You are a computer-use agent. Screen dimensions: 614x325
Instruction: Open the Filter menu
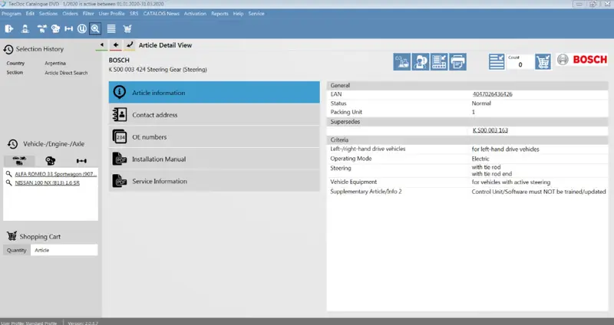(88, 13)
